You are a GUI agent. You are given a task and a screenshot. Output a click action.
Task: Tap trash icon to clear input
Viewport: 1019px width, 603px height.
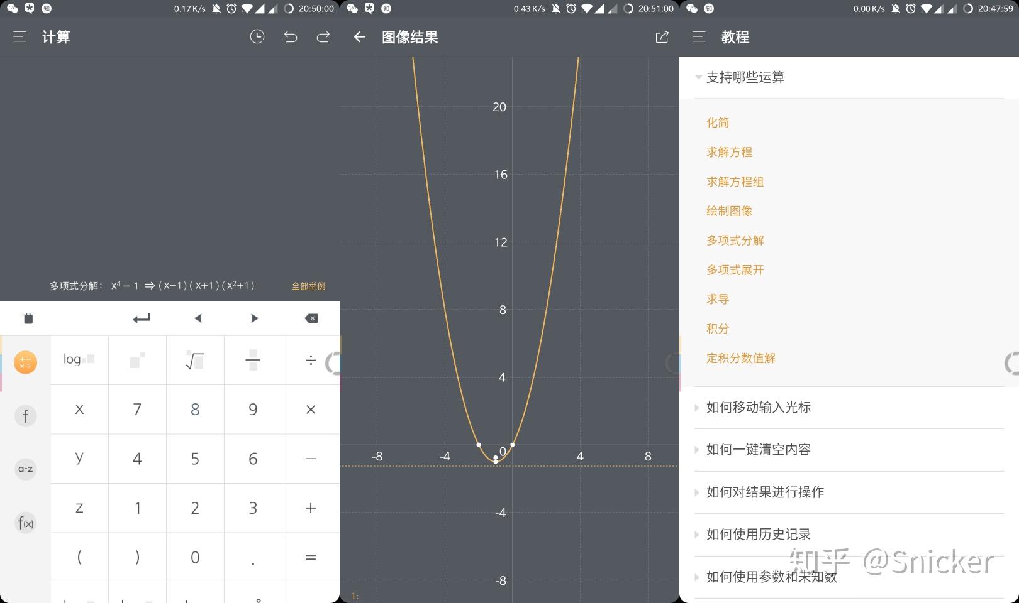[28, 318]
